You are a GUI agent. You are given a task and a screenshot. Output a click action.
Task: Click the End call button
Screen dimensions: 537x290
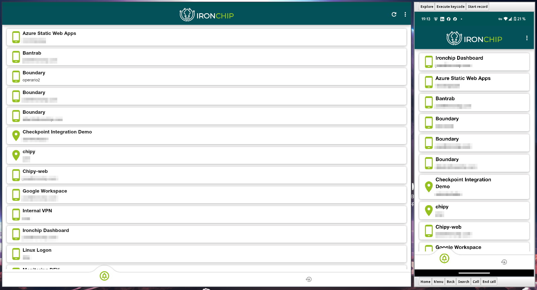coord(489,282)
